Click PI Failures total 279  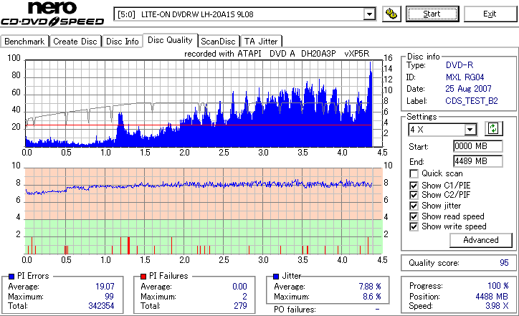[240, 306]
